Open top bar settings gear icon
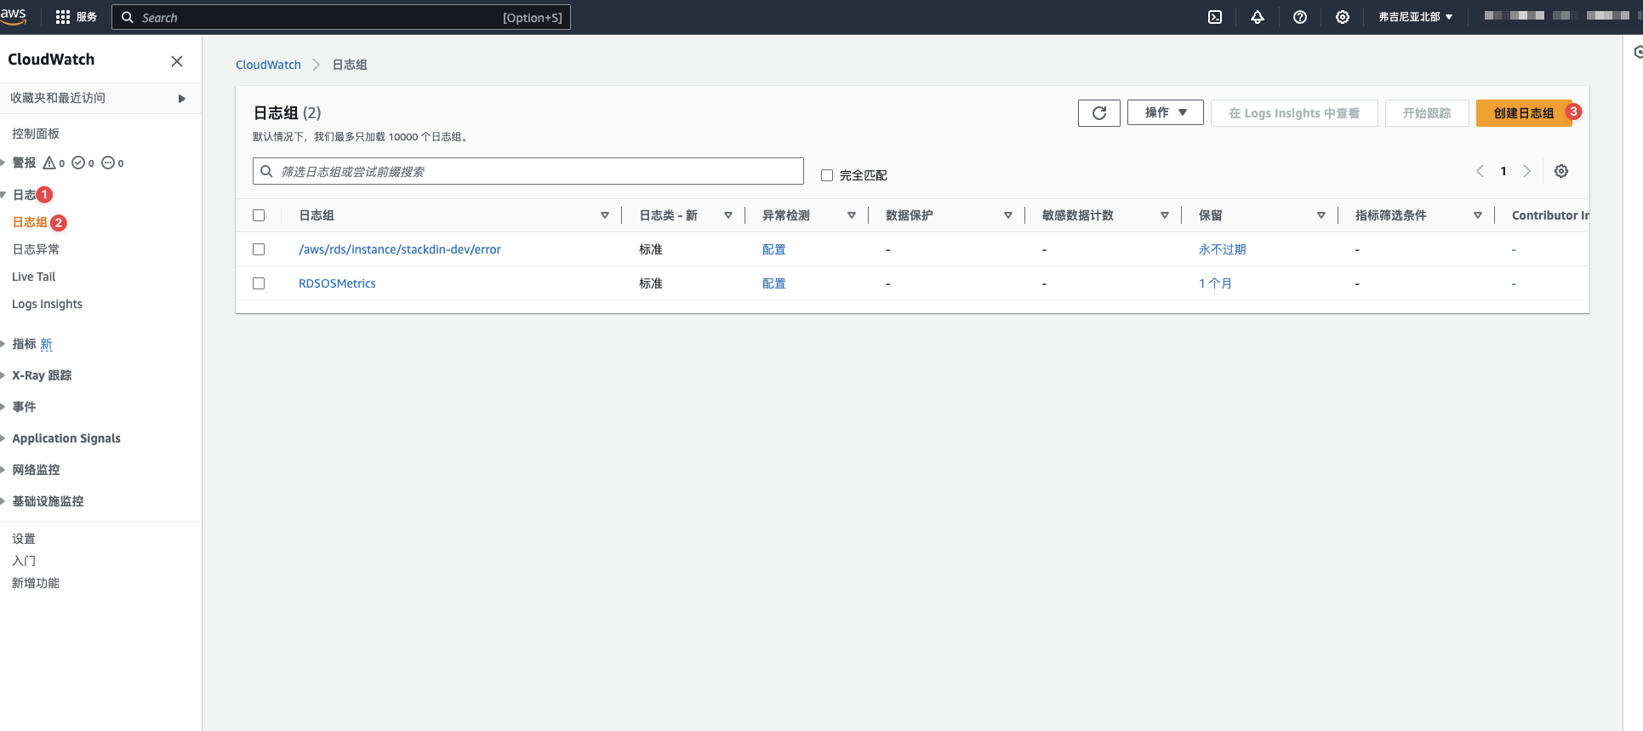1643x731 pixels. 1343,17
